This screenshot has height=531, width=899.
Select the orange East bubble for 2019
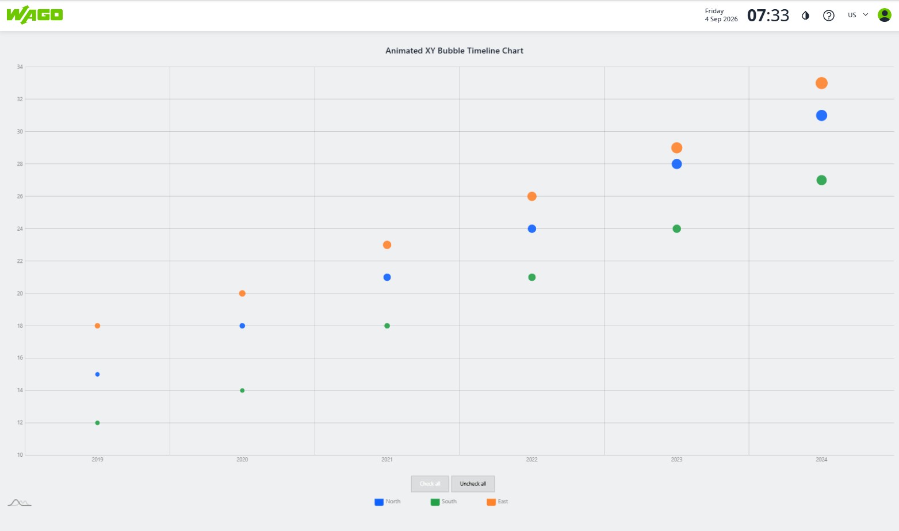pos(97,326)
